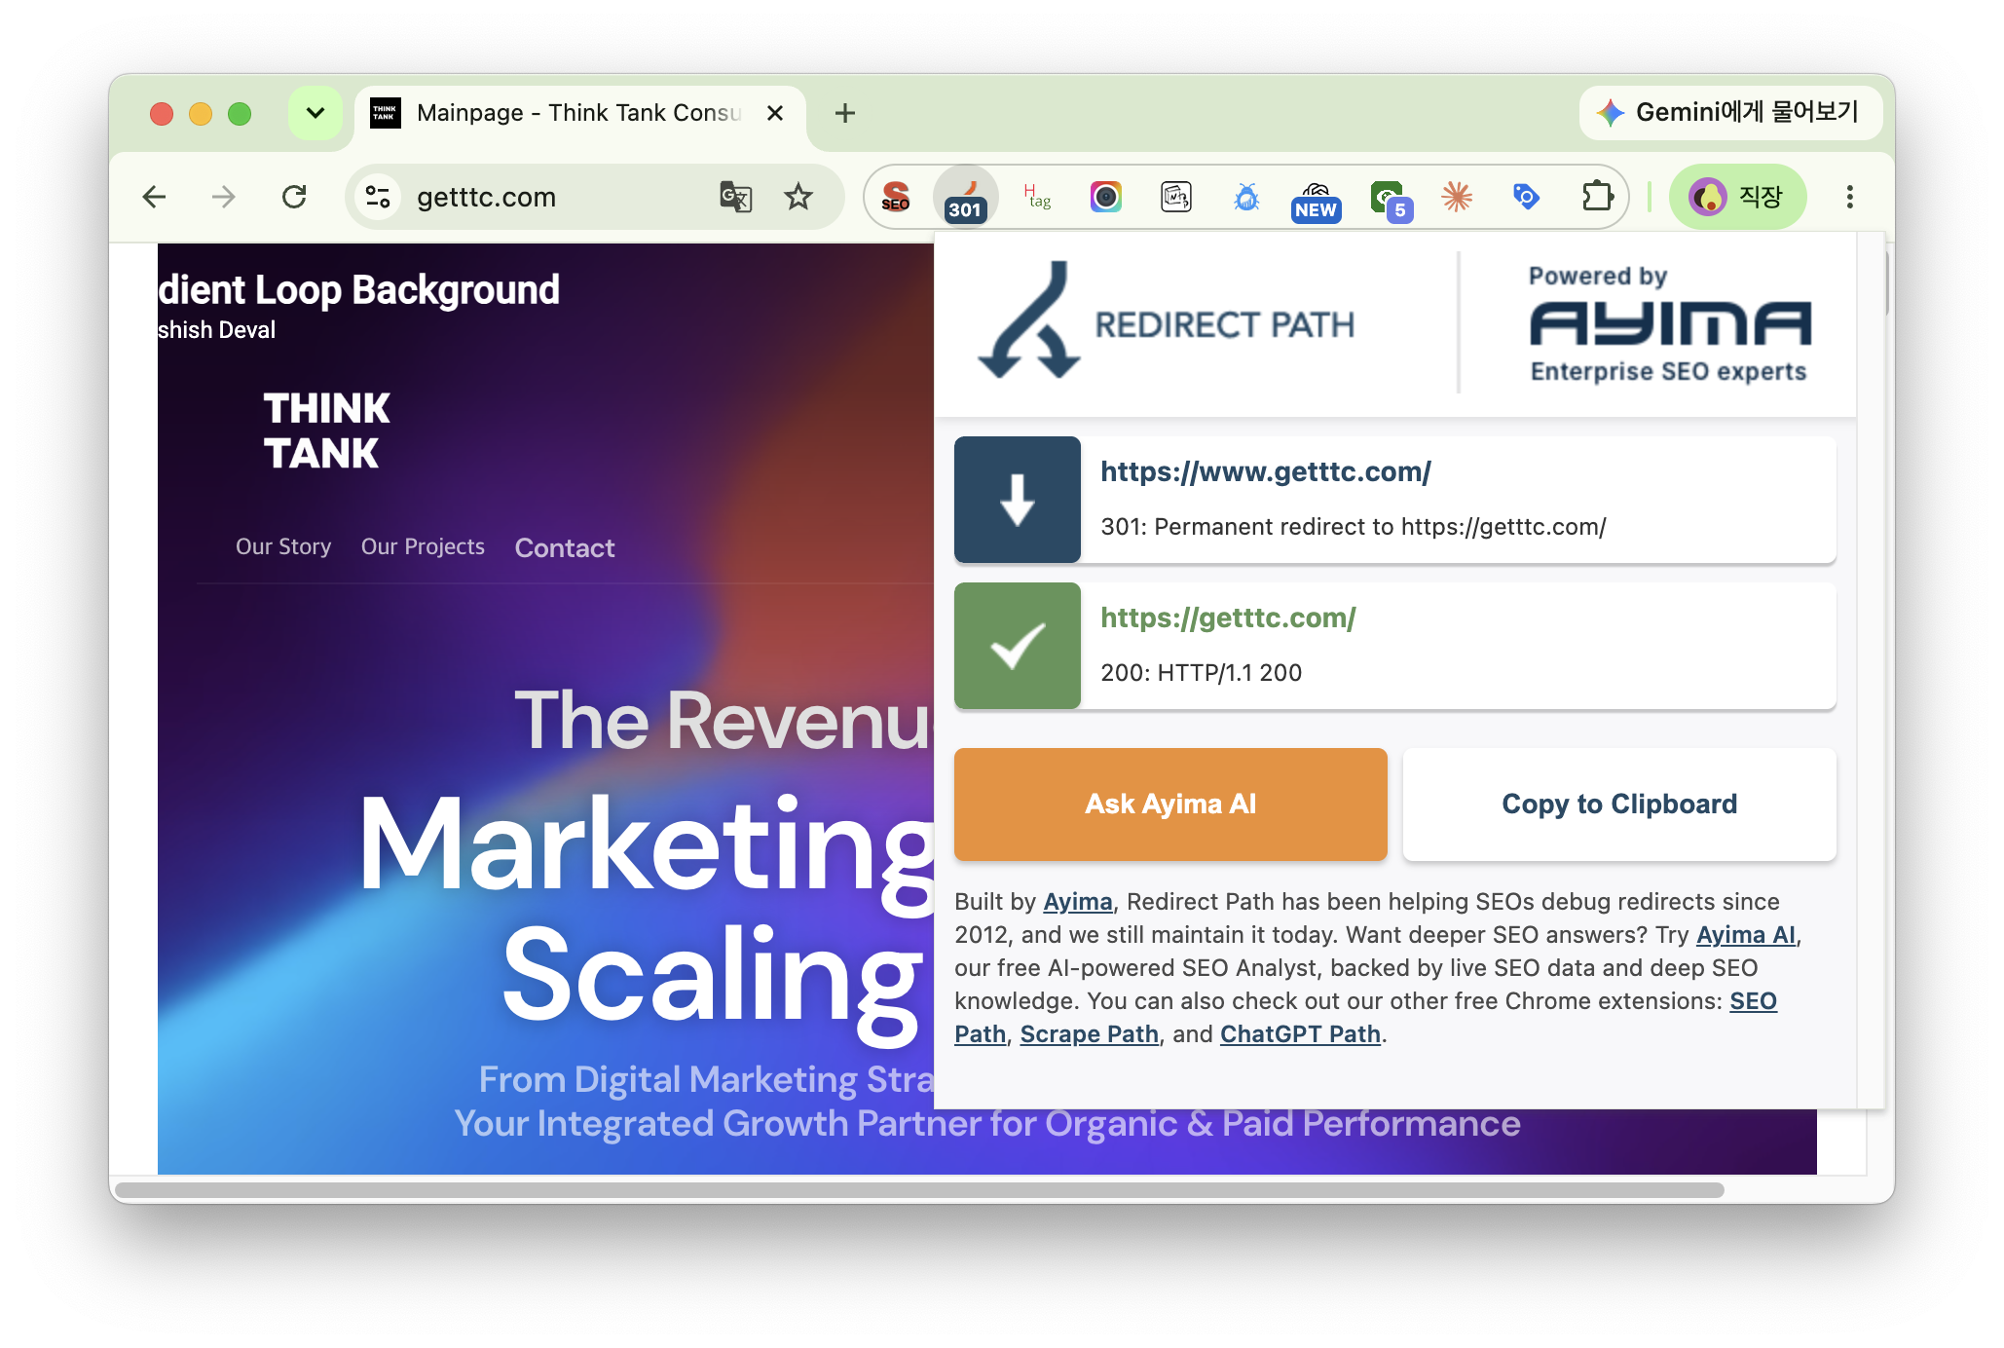Click the Ayima Enterprise SEO experts logo
The height and width of the screenshot is (1348, 2004).
(x=1669, y=324)
